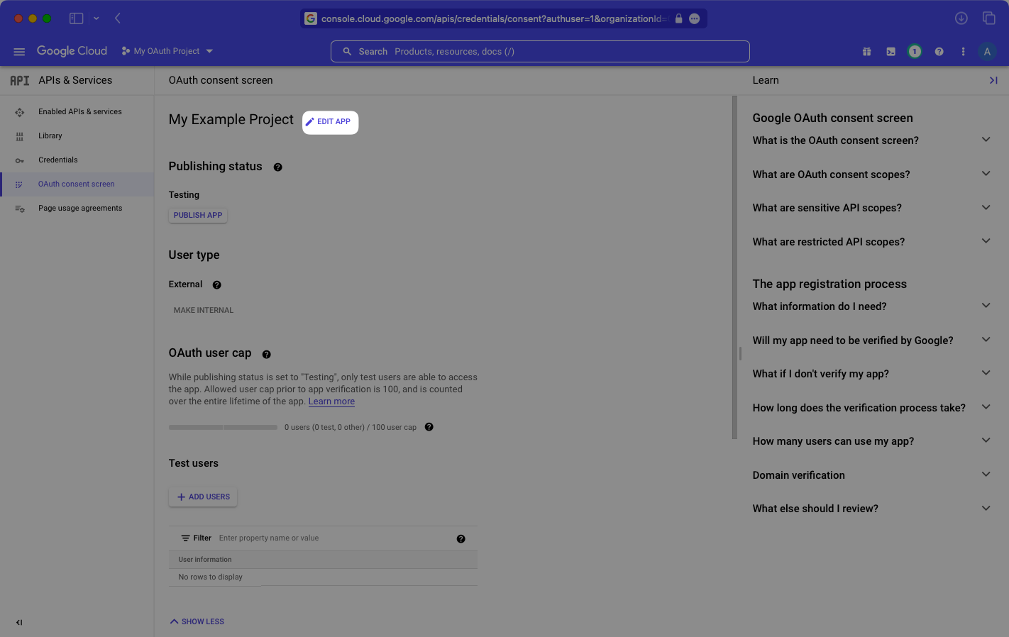Switch to the Library section
This screenshot has width=1009, height=637.
(50, 135)
